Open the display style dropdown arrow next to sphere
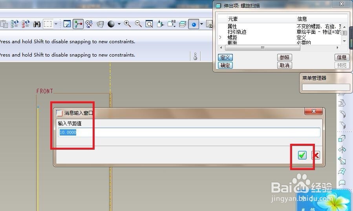The image size is (353, 211). (119, 24)
